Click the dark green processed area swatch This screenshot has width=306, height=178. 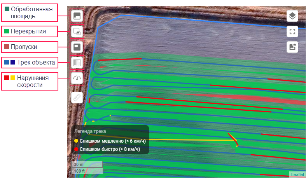click(x=7, y=9)
